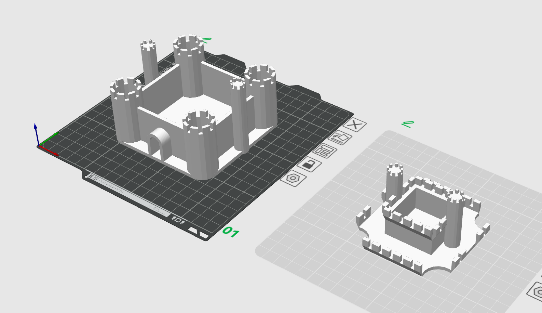Toggle the plate 01 lock icon
Image resolution: width=542 pixels, height=313 pixels.
click(309, 165)
